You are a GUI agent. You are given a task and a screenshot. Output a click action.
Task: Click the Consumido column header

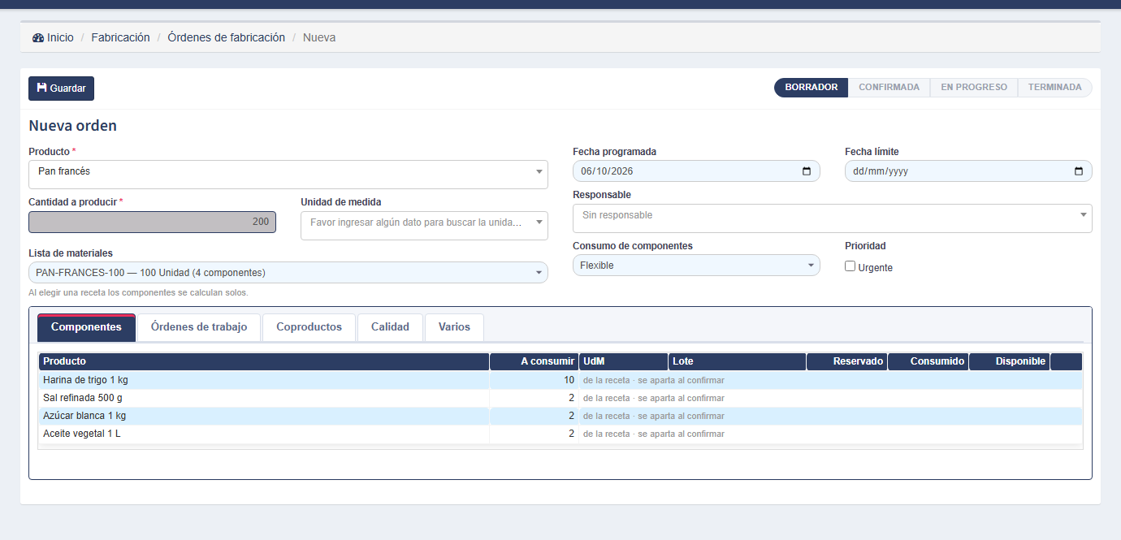[928, 361]
